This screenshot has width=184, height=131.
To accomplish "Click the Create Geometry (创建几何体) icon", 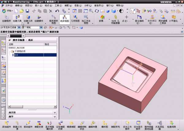I will click(x=28, y=20).
